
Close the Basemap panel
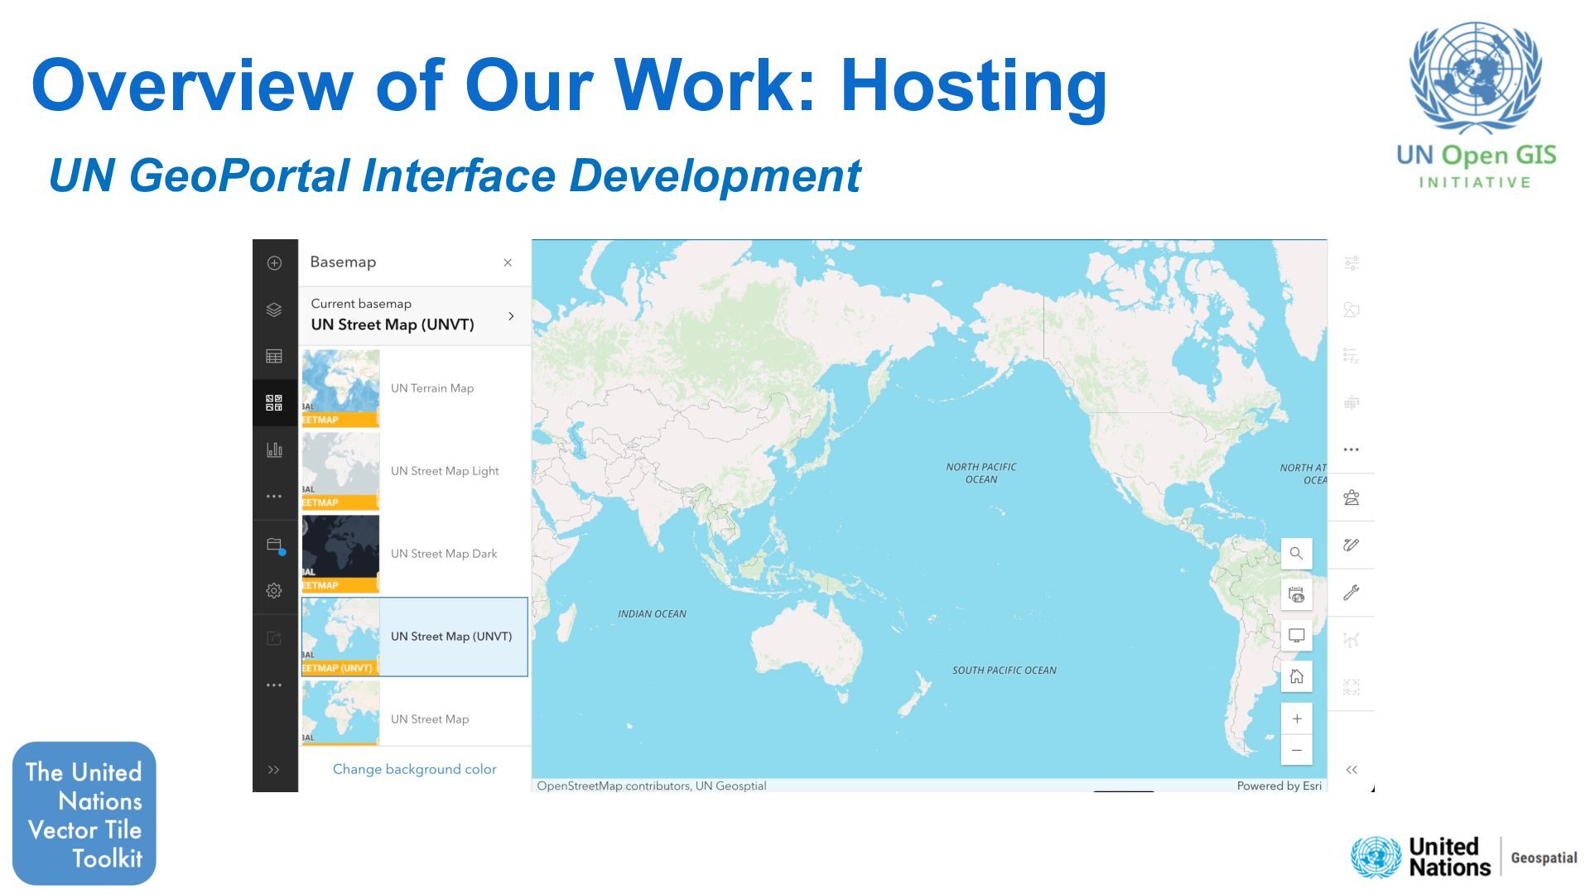508,262
